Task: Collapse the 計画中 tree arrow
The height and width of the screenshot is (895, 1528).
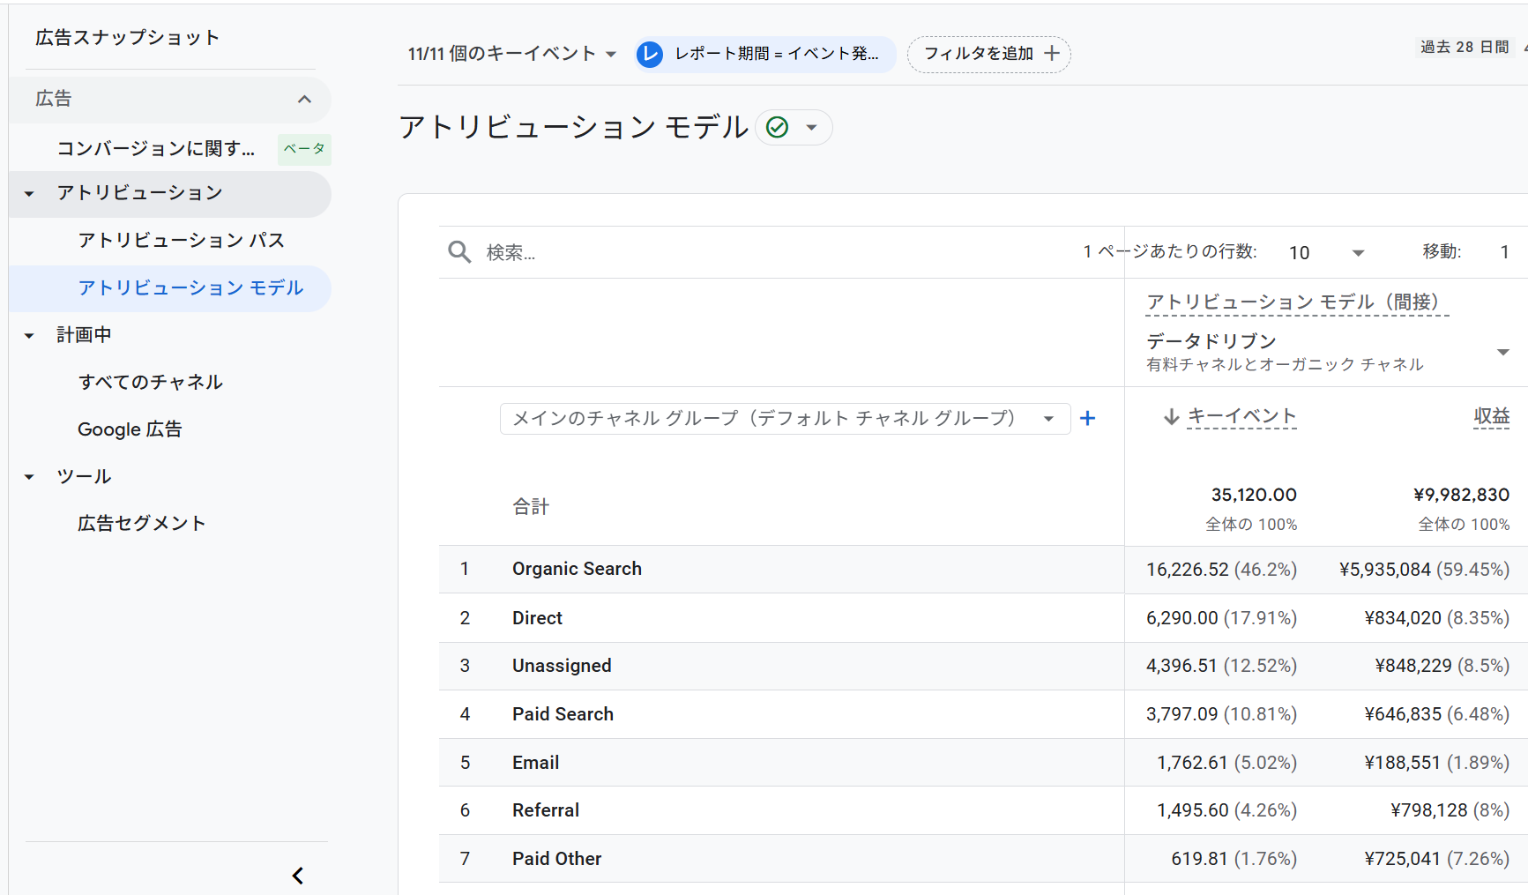Action: click(x=29, y=336)
